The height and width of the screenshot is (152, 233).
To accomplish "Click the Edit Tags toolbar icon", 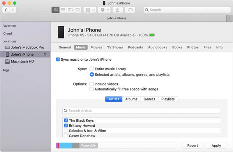I will click(130, 10).
